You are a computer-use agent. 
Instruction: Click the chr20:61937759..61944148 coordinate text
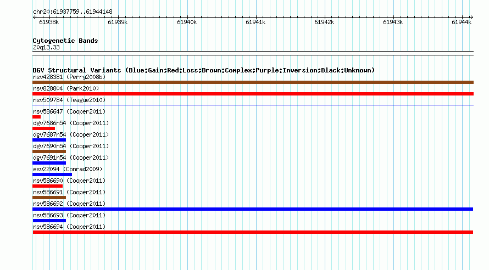(x=73, y=12)
